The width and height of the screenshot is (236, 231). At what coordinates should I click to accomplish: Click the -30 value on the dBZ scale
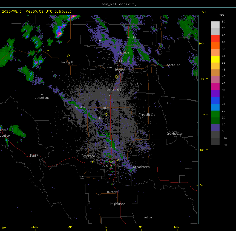(224, 145)
